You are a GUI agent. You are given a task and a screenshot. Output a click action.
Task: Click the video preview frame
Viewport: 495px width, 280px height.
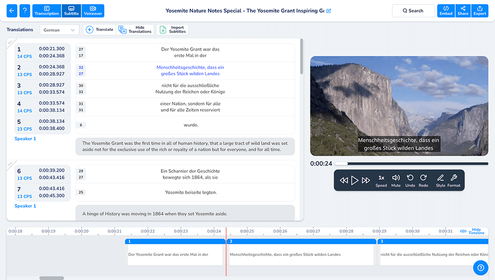pos(399,106)
